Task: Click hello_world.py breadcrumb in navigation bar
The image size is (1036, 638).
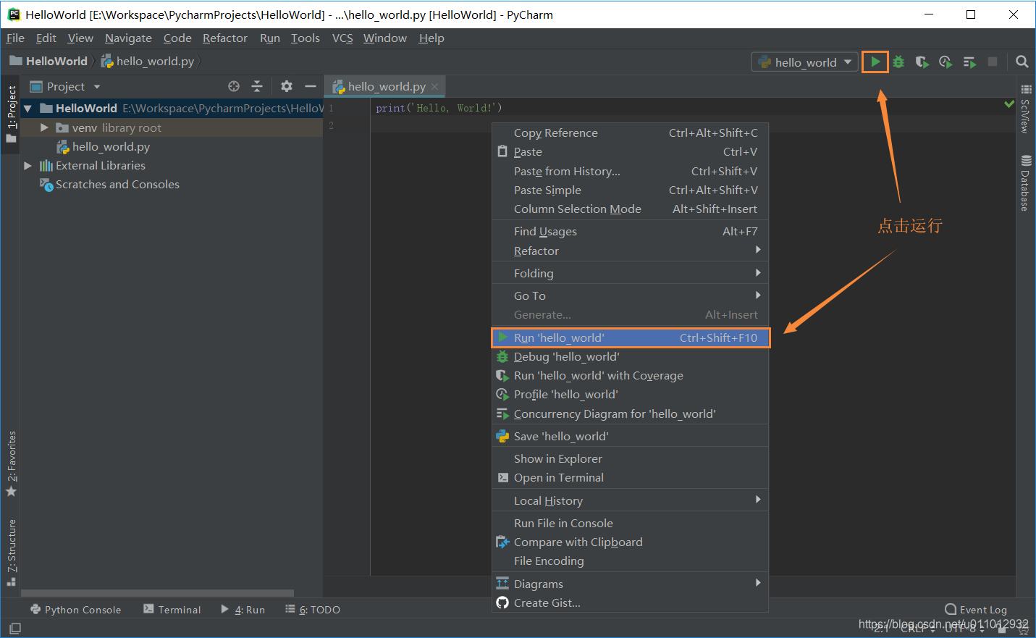Action: coord(148,61)
